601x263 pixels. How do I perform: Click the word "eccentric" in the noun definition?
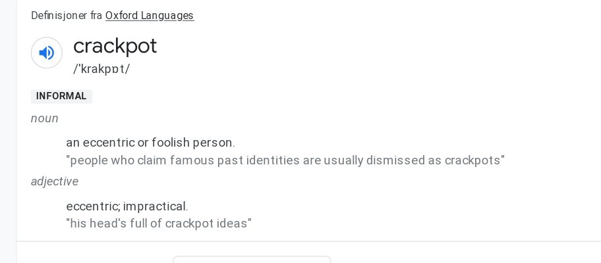107,143
